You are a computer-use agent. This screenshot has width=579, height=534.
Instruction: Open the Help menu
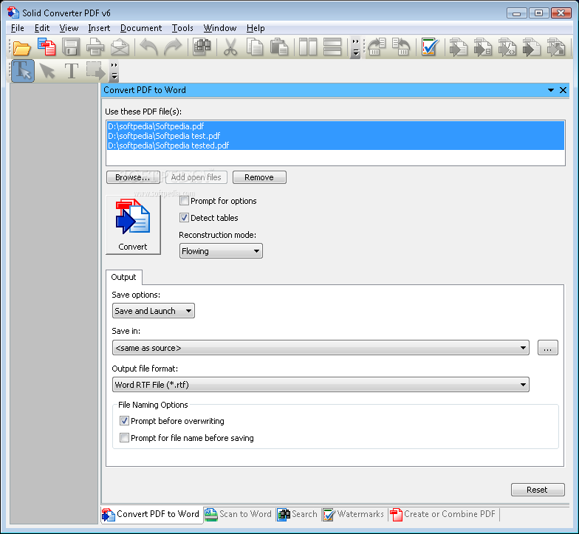(256, 28)
